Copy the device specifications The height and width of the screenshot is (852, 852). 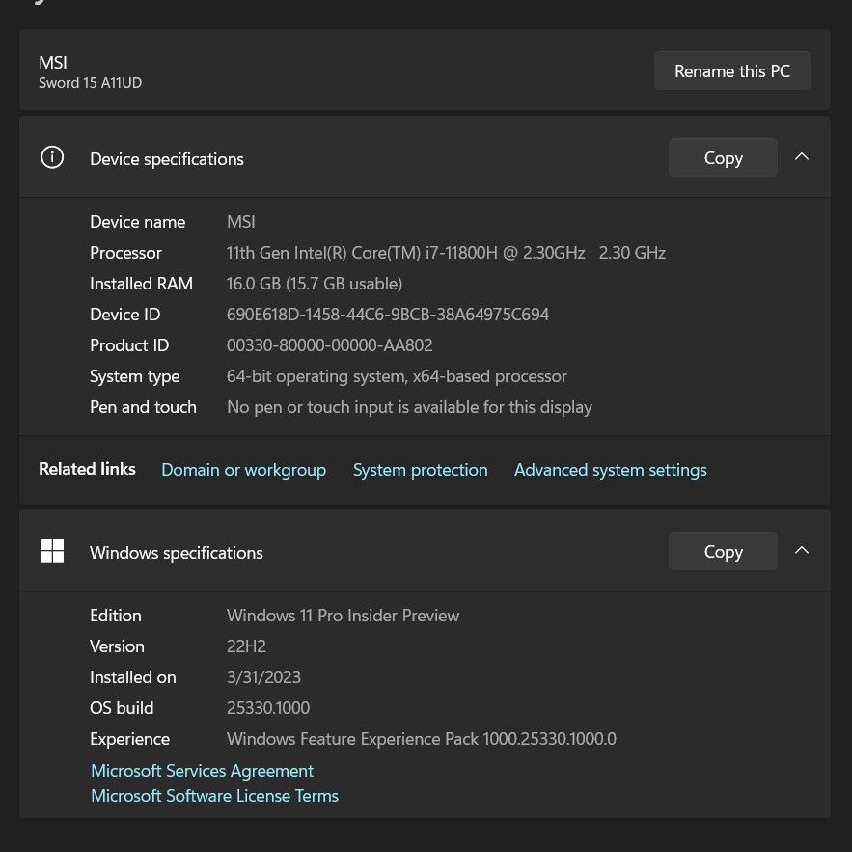pos(723,158)
